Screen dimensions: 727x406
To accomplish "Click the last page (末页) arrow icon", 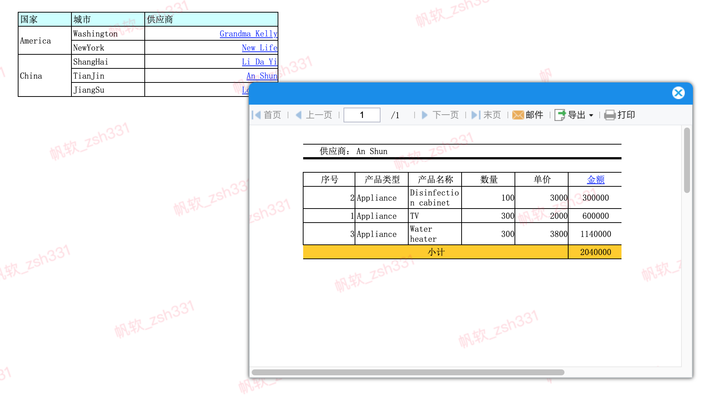I will click(476, 115).
